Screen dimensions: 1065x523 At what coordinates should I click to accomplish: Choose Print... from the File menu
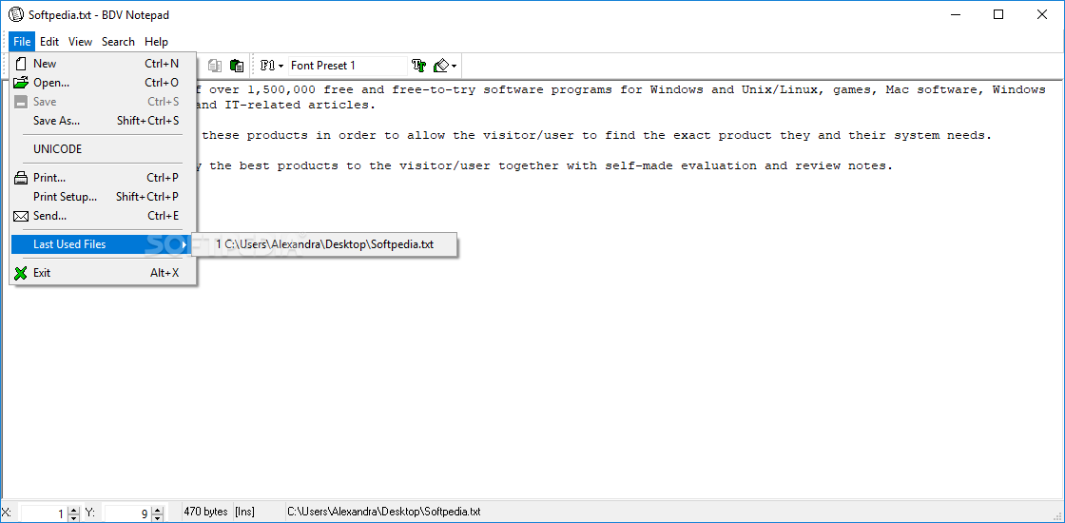(x=104, y=178)
